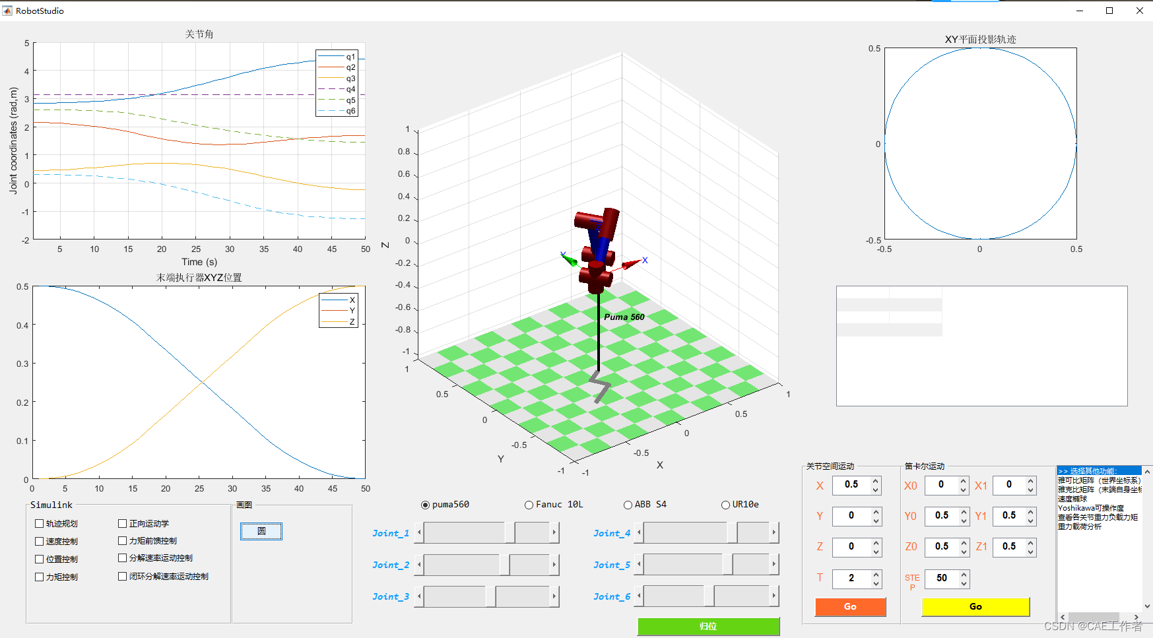
Task: Select the ABB S4 radio button
Action: pyautogui.click(x=628, y=505)
